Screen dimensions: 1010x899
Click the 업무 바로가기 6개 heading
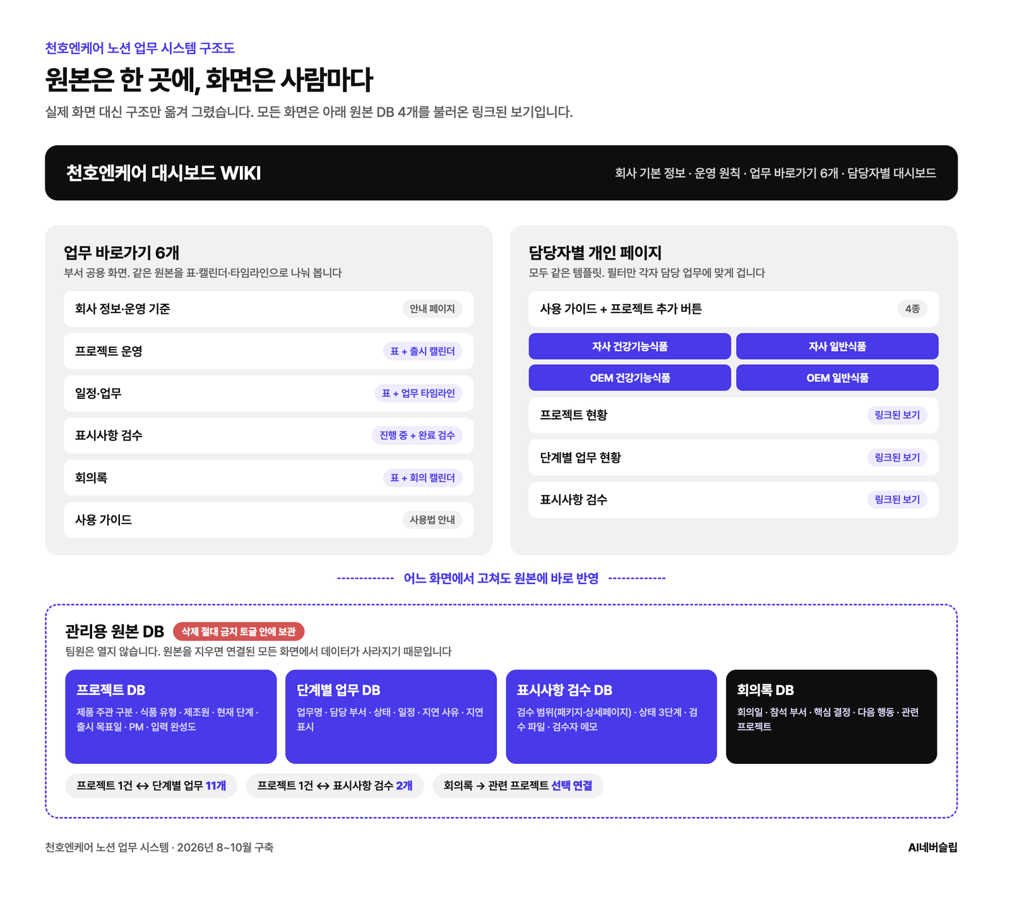coord(122,253)
